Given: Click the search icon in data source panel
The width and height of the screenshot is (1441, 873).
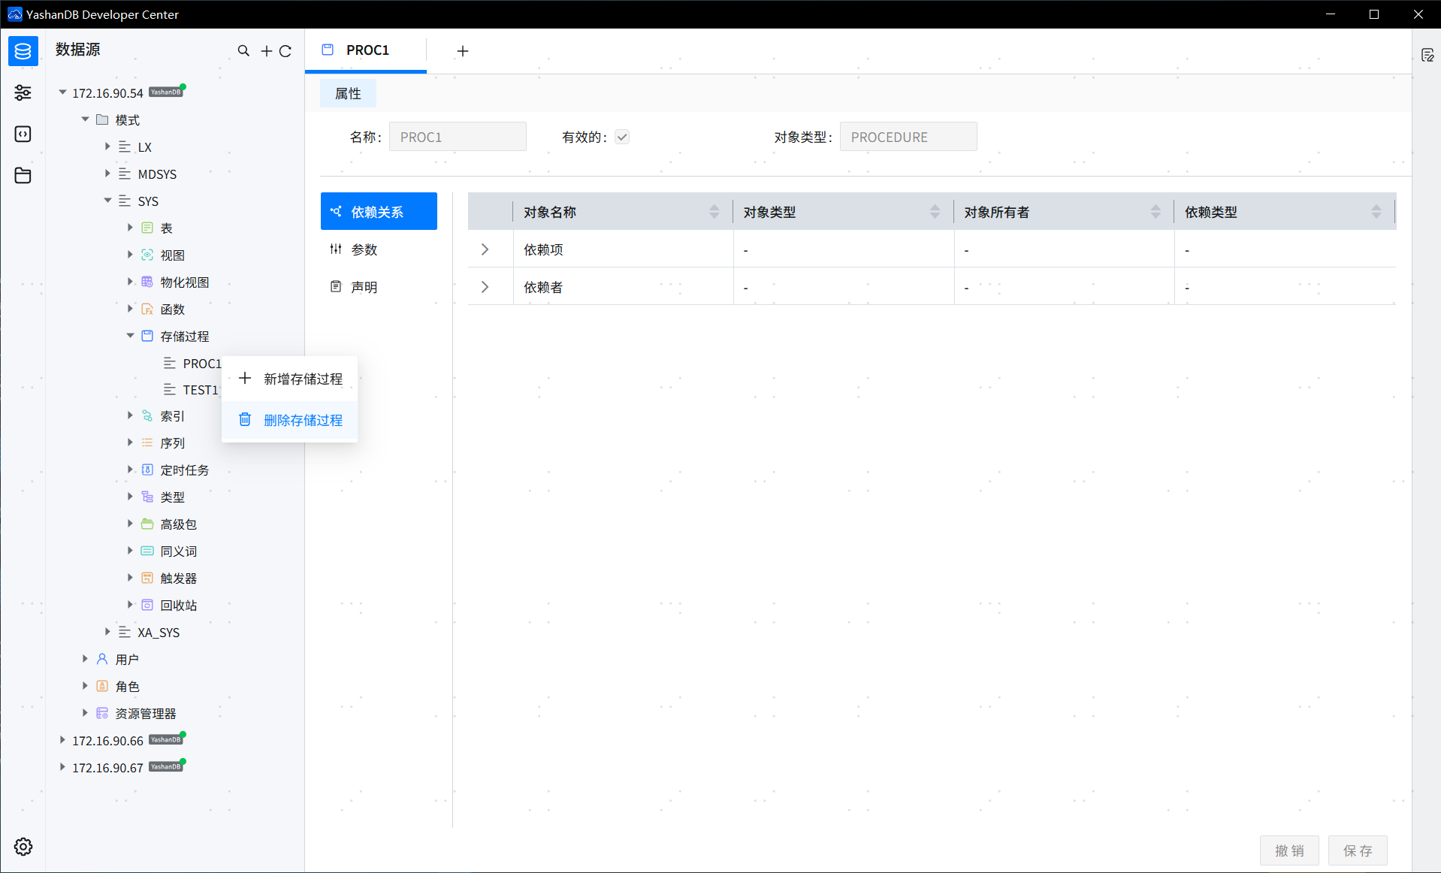Looking at the screenshot, I should point(243,50).
